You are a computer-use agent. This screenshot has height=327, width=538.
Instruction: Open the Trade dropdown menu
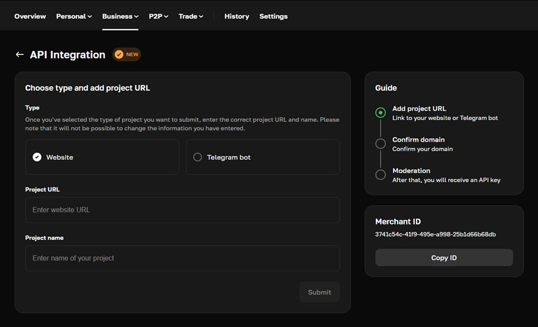point(191,16)
